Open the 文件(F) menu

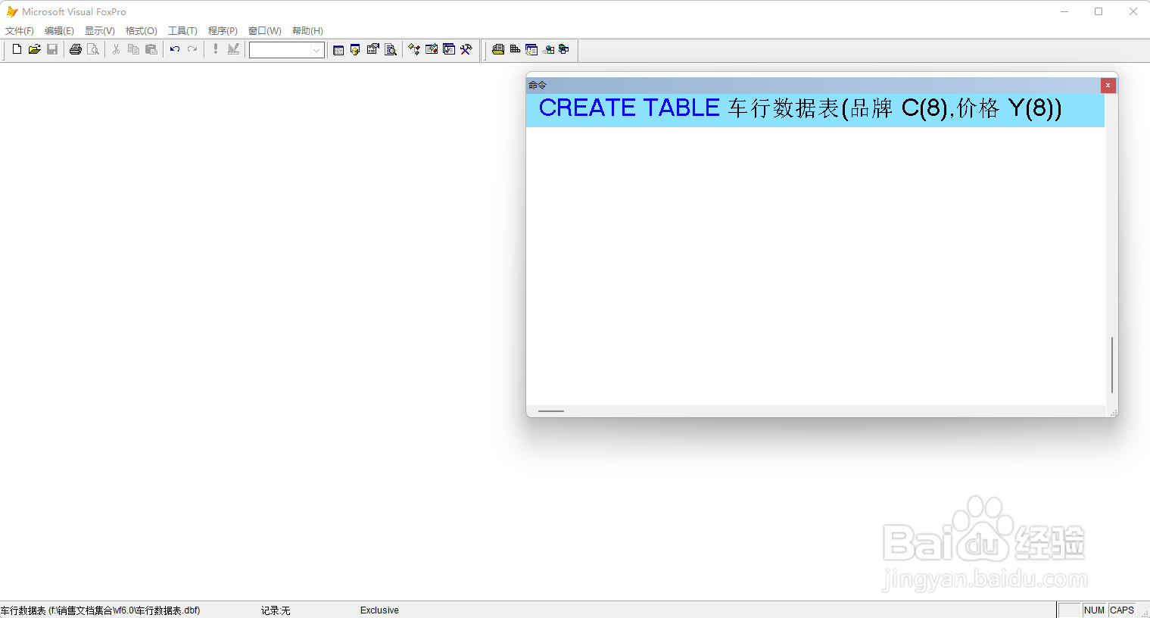[x=20, y=31]
